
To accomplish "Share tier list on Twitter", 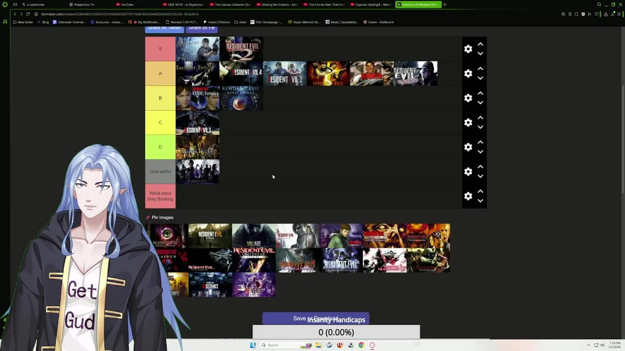I will pos(165,28).
